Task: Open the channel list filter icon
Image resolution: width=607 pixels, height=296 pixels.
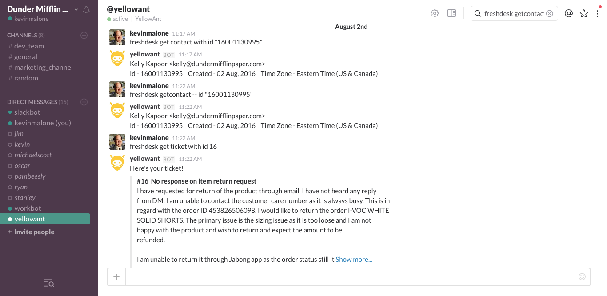Action: tap(48, 283)
